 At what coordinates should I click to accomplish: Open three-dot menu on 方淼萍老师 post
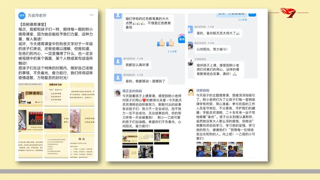[92, 15]
